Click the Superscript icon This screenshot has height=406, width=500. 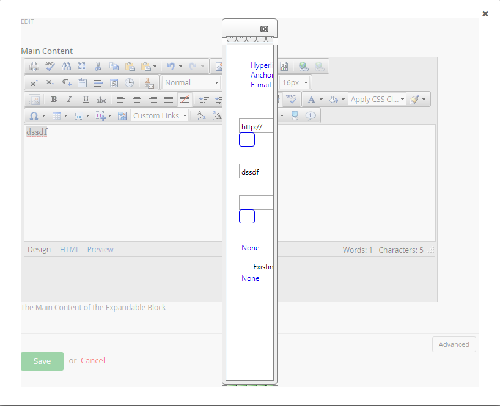34,83
